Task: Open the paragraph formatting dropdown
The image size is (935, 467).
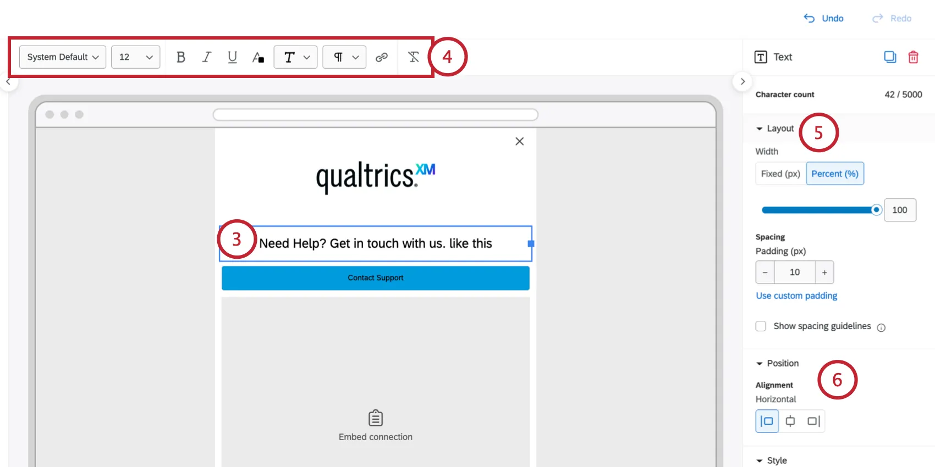Action: pos(344,57)
